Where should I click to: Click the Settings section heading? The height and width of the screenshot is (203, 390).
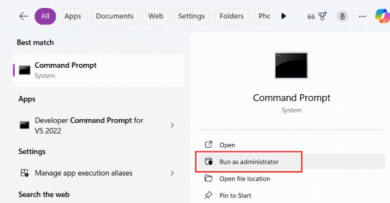tap(32, 152)
